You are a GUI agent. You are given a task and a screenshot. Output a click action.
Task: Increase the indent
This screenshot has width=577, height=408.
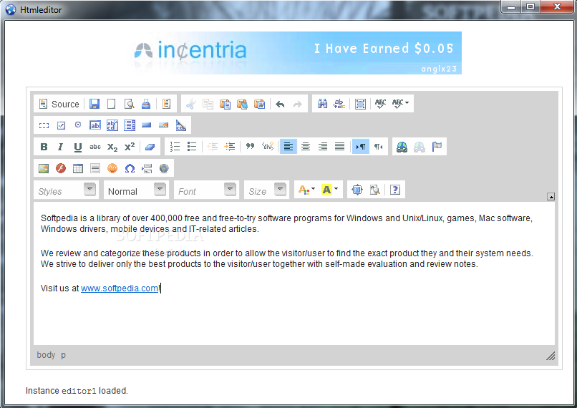point(230,147)
